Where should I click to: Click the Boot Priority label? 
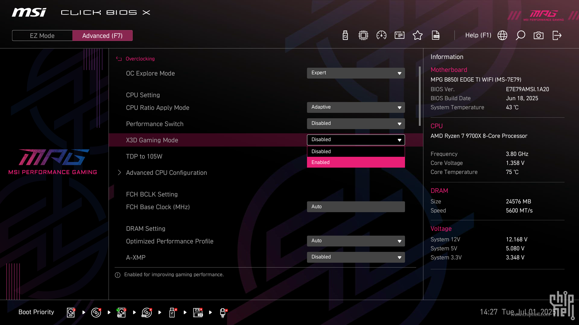pyautogui.click(x=36, y=312)
